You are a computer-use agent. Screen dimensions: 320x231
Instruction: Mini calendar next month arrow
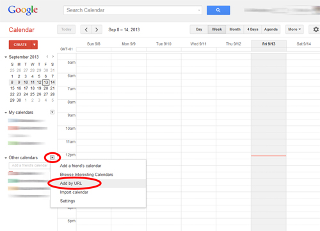(x=53, y=56)
